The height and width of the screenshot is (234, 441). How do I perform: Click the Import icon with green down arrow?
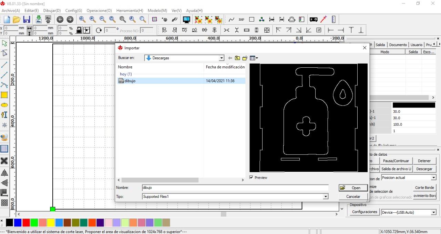click(39, 20)
